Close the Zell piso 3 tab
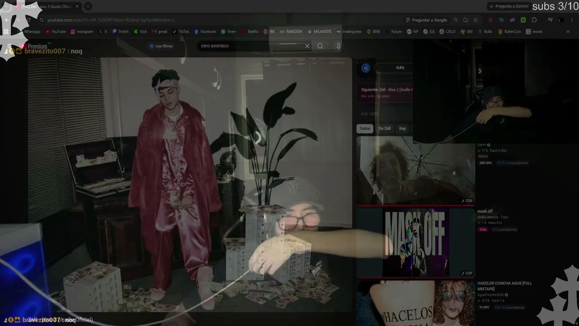 click(77, 6)
